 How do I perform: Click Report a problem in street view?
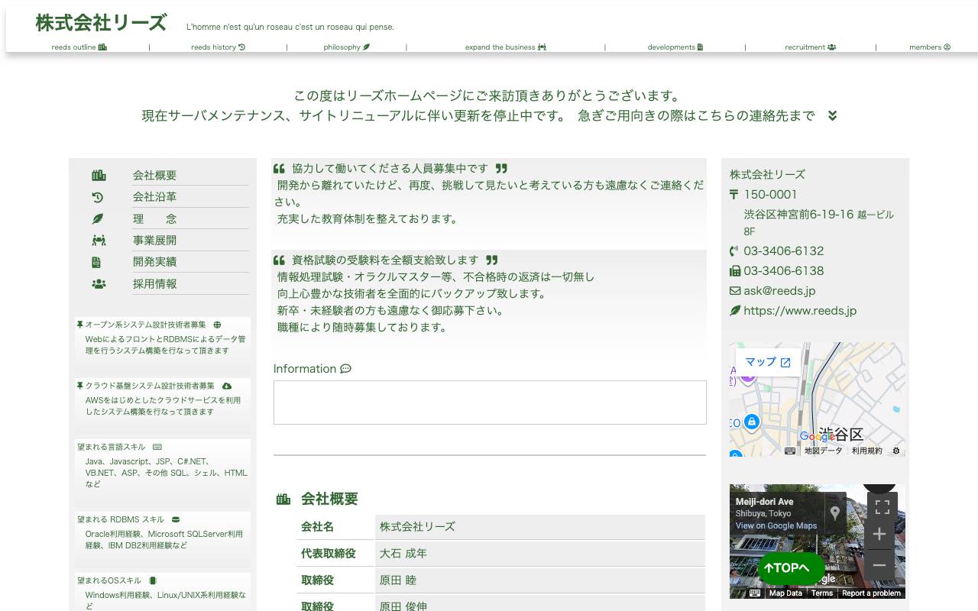tap(872, 593)
